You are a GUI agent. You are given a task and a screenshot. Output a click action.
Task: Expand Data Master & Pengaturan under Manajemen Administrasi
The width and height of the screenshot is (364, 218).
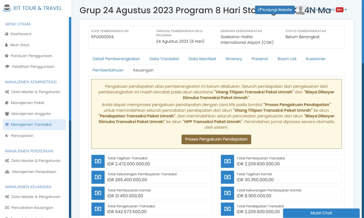click(x=8, y=92)
